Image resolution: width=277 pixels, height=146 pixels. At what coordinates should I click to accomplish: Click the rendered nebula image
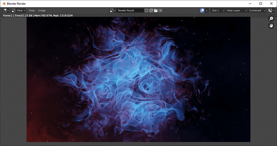click(x=138, y=79)
